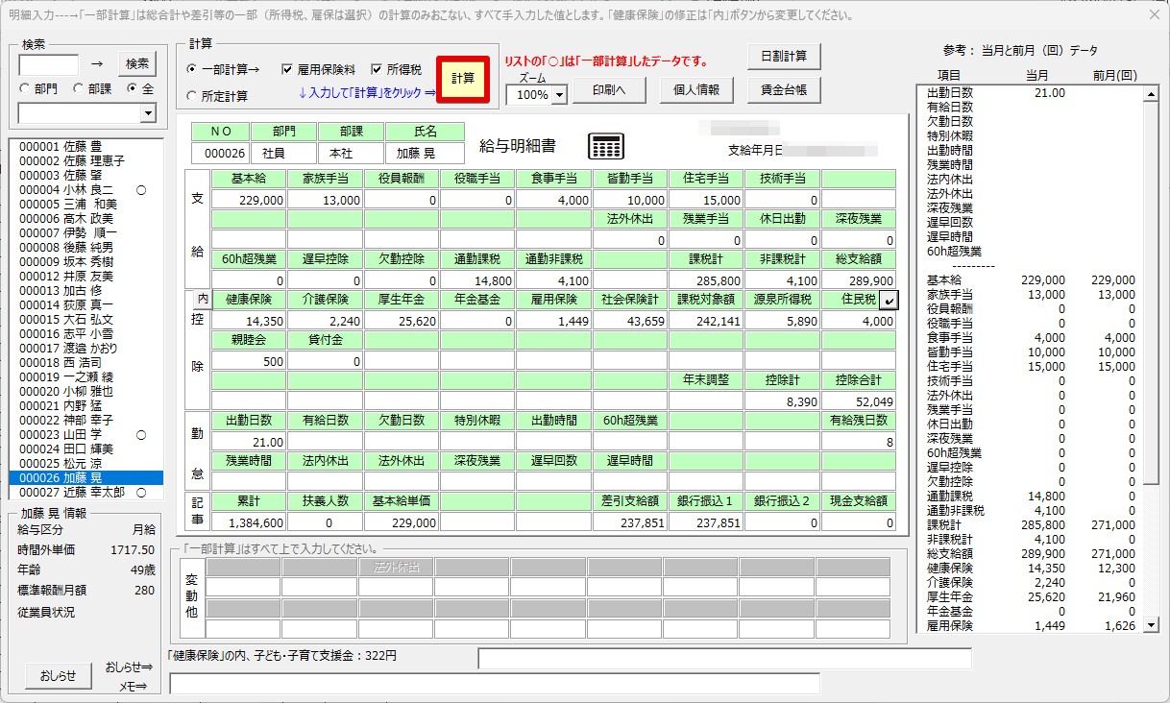Click the おしらせ button at the bottom left
Screen dimensions: 1170x703
58,675
